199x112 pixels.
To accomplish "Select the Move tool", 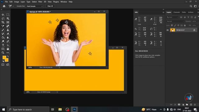I will (3, 15).
